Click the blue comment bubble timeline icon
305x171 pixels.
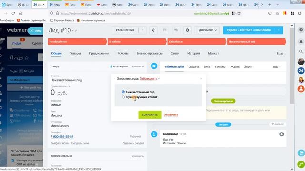(x=154, y=66)
